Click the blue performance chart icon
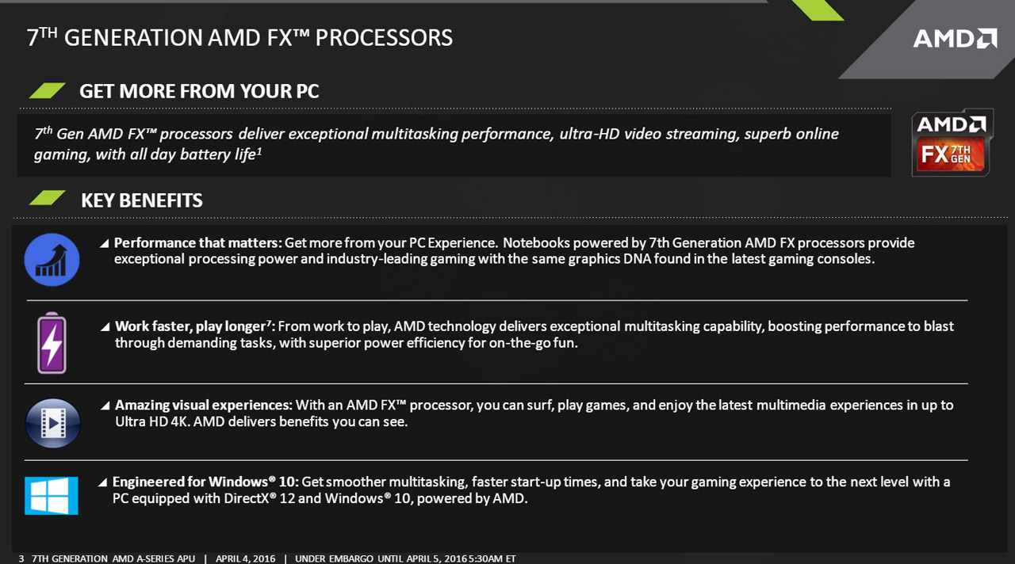The width and height of the screenshot is (1015, 564). click(52, 260)
